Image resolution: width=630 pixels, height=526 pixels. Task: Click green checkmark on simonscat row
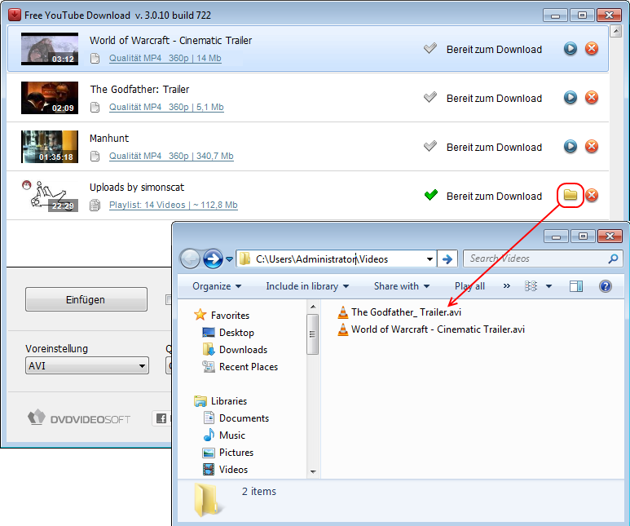430,195
